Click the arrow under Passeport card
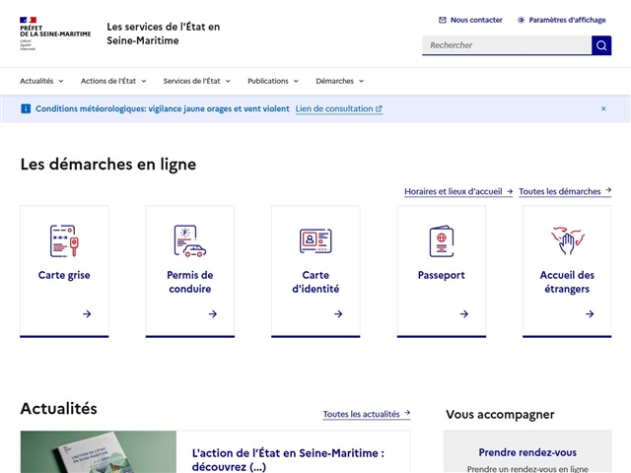The image size is (631, 473). [x=463, y=314]
